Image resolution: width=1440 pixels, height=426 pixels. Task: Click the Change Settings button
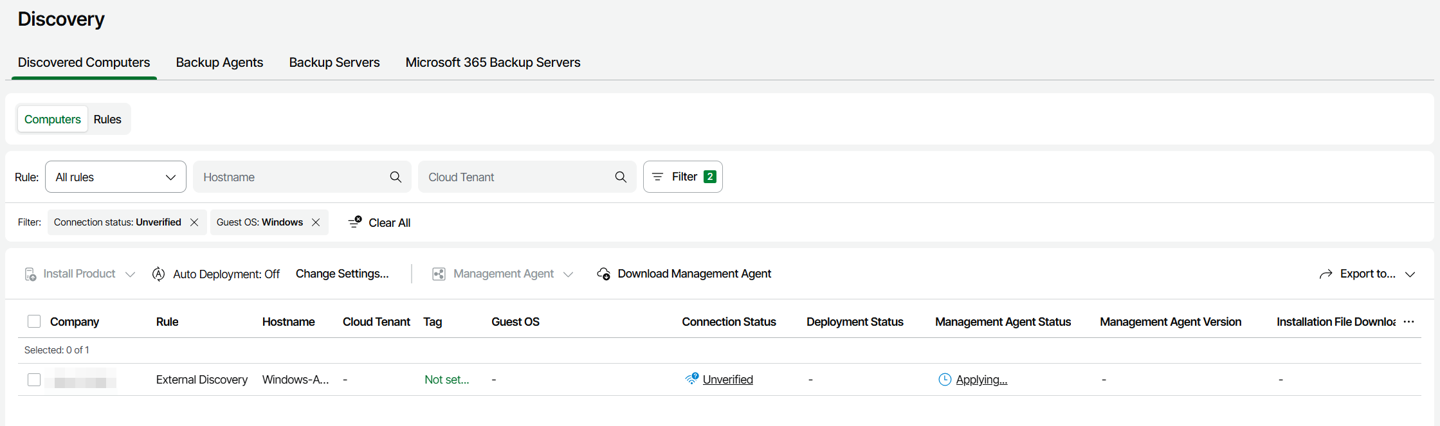tap(342, 274)
